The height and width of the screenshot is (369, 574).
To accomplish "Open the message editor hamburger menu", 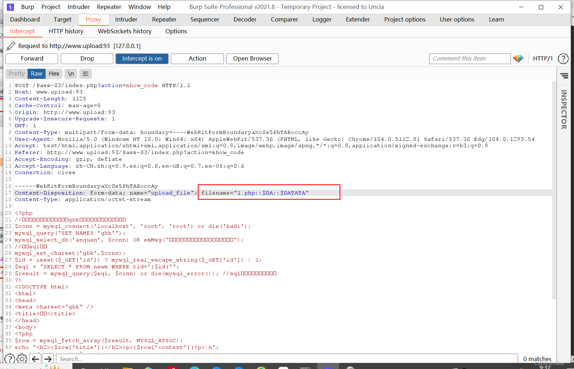I will (x=85, y=73).
